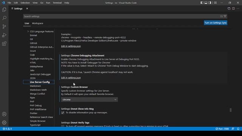Screen dimensions: 242x136
Task: Open the File menu
Action: (x=9, y=3)
